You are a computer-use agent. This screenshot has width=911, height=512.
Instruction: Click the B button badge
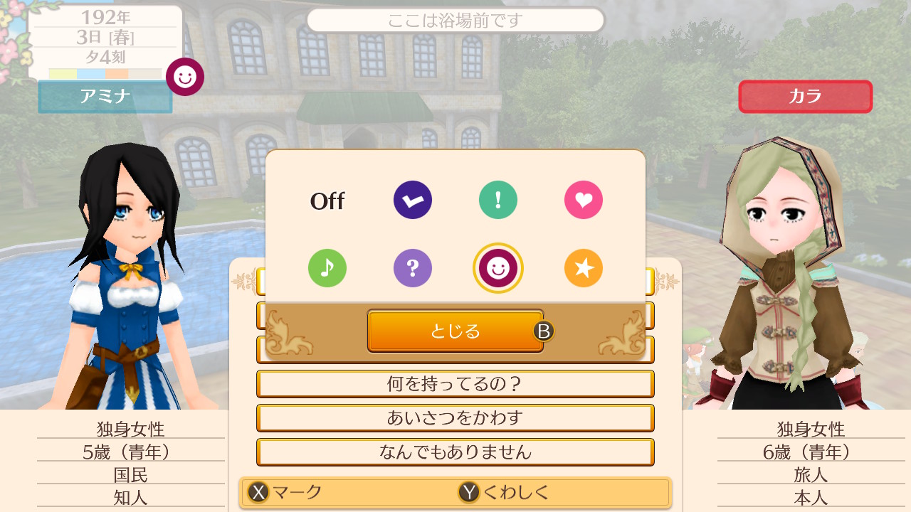pyautogui.click(x=544, y=331)
